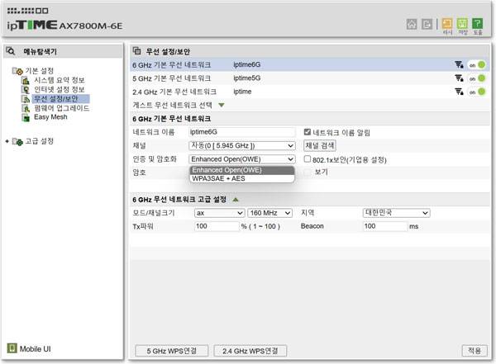The width and height of the screenshot is (496, 364).
Task: Click the Mobile UI icon
Action: point(12,348)
